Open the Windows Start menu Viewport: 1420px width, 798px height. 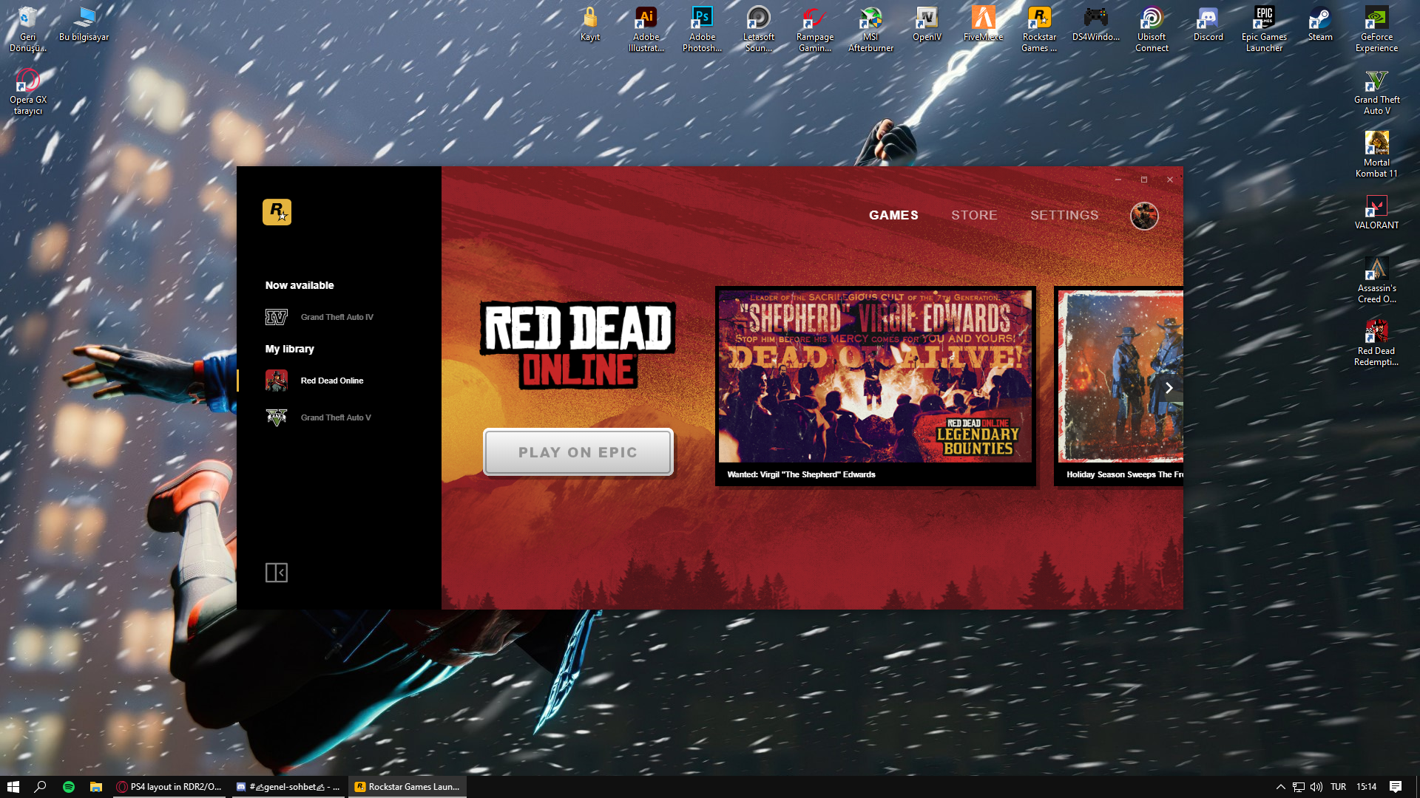(13, 787)
